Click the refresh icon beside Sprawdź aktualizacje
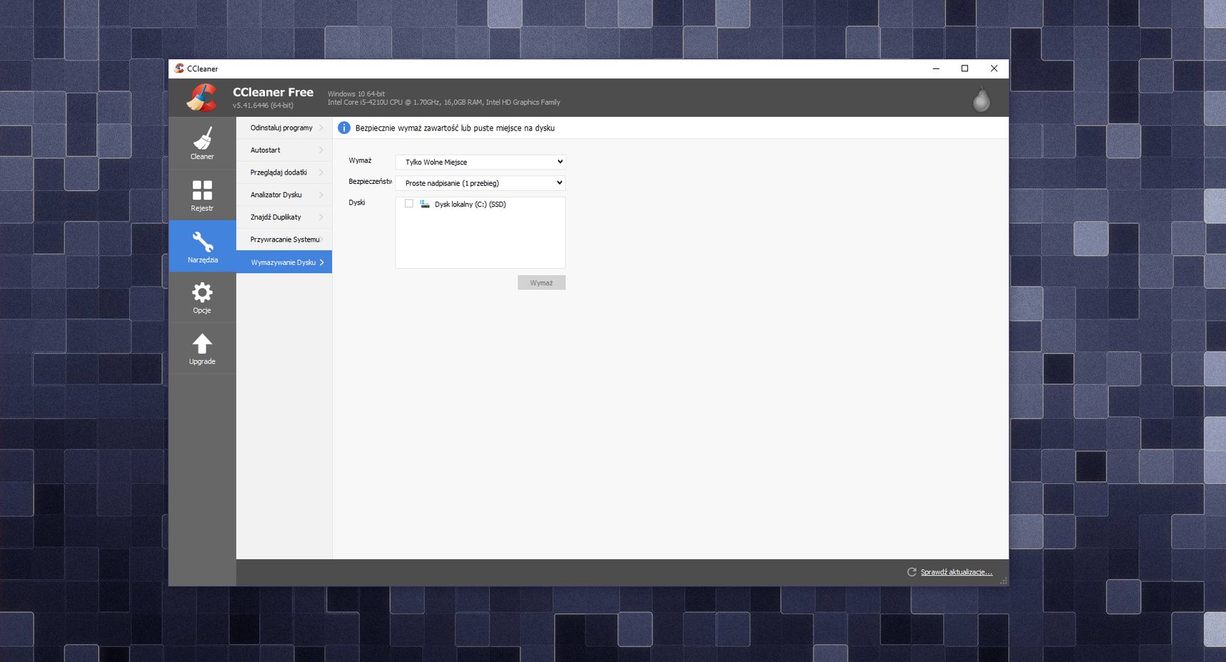 point(912,572)
